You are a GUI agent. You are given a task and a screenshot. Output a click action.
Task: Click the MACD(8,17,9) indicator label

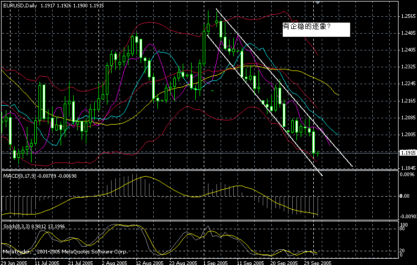point(19,176)
